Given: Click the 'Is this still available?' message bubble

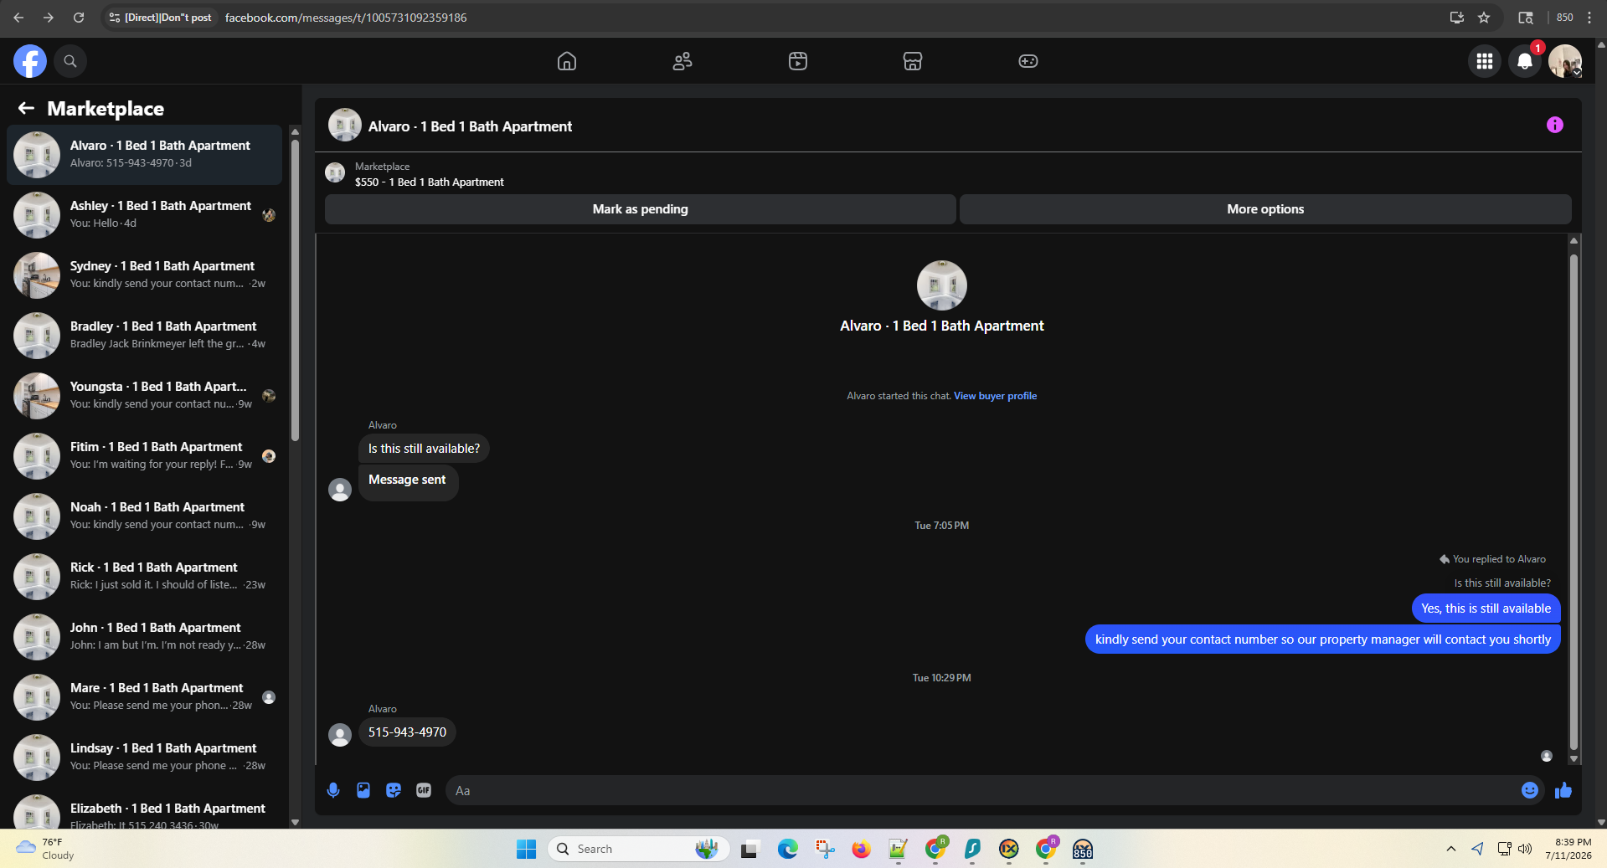Looking at the screenshot, I should (424, 449).
